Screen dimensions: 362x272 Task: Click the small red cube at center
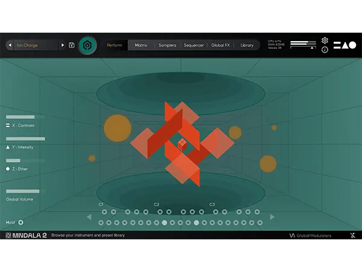(x=182, y=145)
